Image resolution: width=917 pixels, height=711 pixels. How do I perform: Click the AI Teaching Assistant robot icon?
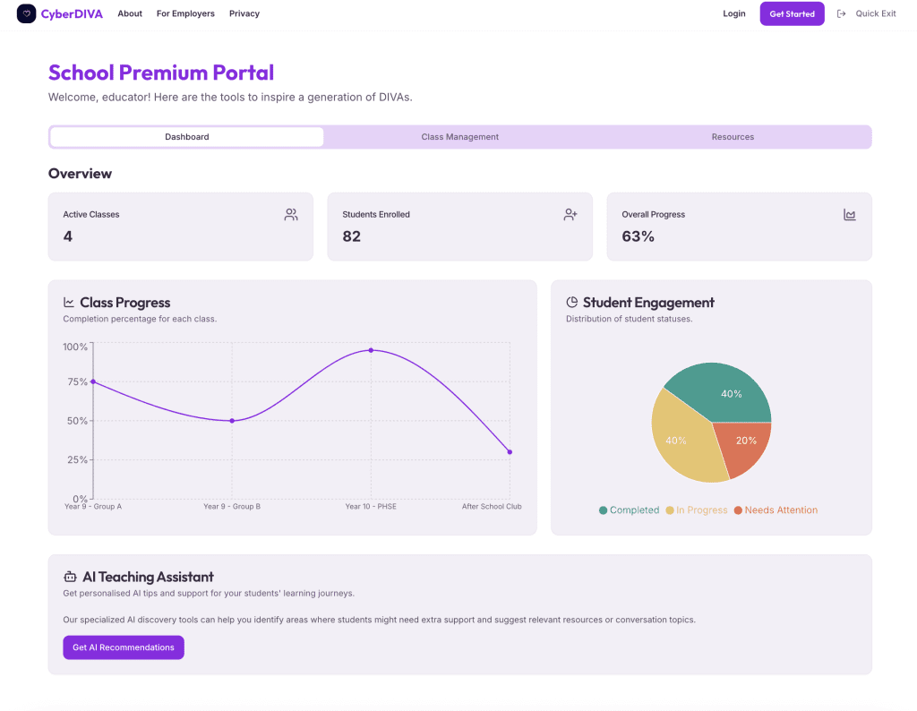pos(70,577)
